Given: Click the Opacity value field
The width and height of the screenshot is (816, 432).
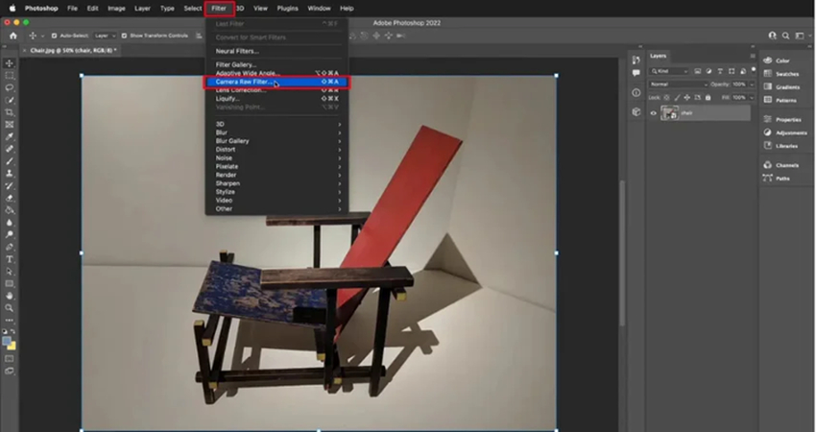Looking at the screenshot, I should point(739,84).
